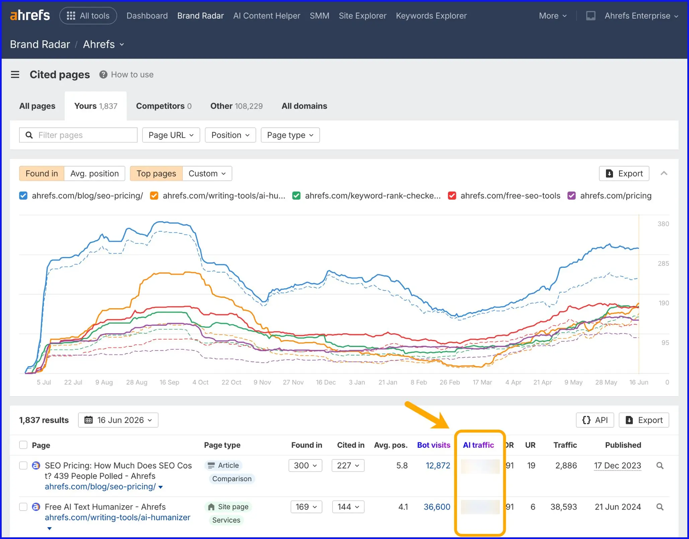Open Site Explorer in top navigation
The image size is (689, 539).
coord(363,16)
